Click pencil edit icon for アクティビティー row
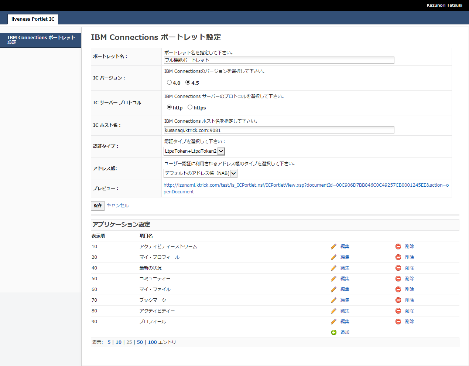The height and width of the screenshot is (366, 469). point(333,311)
